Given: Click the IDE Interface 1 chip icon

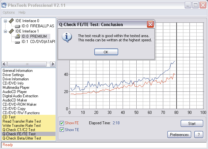Looking at the screenshot, I should [x=11, y=31].
